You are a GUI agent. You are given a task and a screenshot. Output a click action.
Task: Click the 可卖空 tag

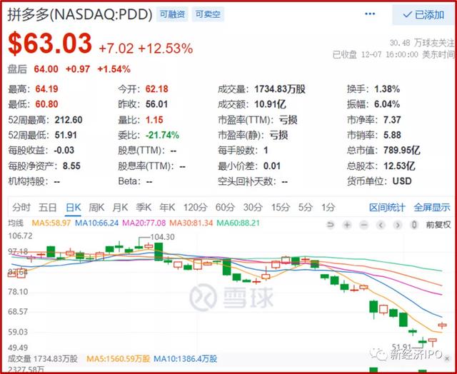coord(208,14)
